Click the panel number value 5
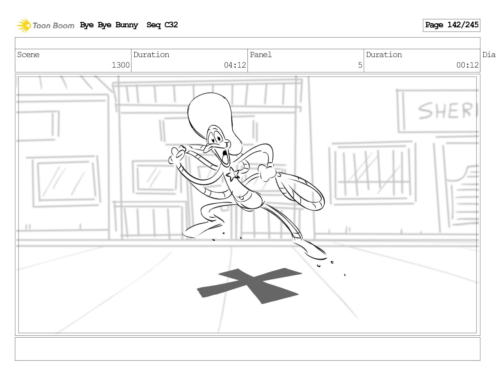496x383 pixels. tap(360, 65)
